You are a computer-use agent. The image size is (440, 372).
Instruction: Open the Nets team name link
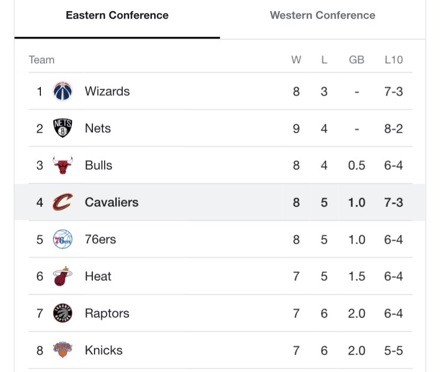98,128
